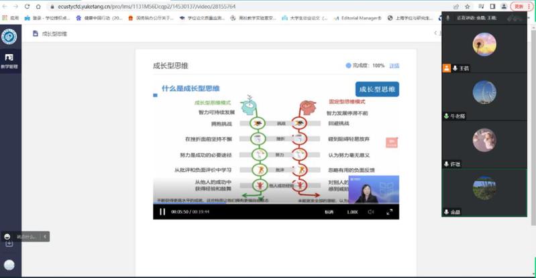This screenshot has height=278, width=536.
Task: Click the browser 更新 update button
Action: (x=519, y=6)
